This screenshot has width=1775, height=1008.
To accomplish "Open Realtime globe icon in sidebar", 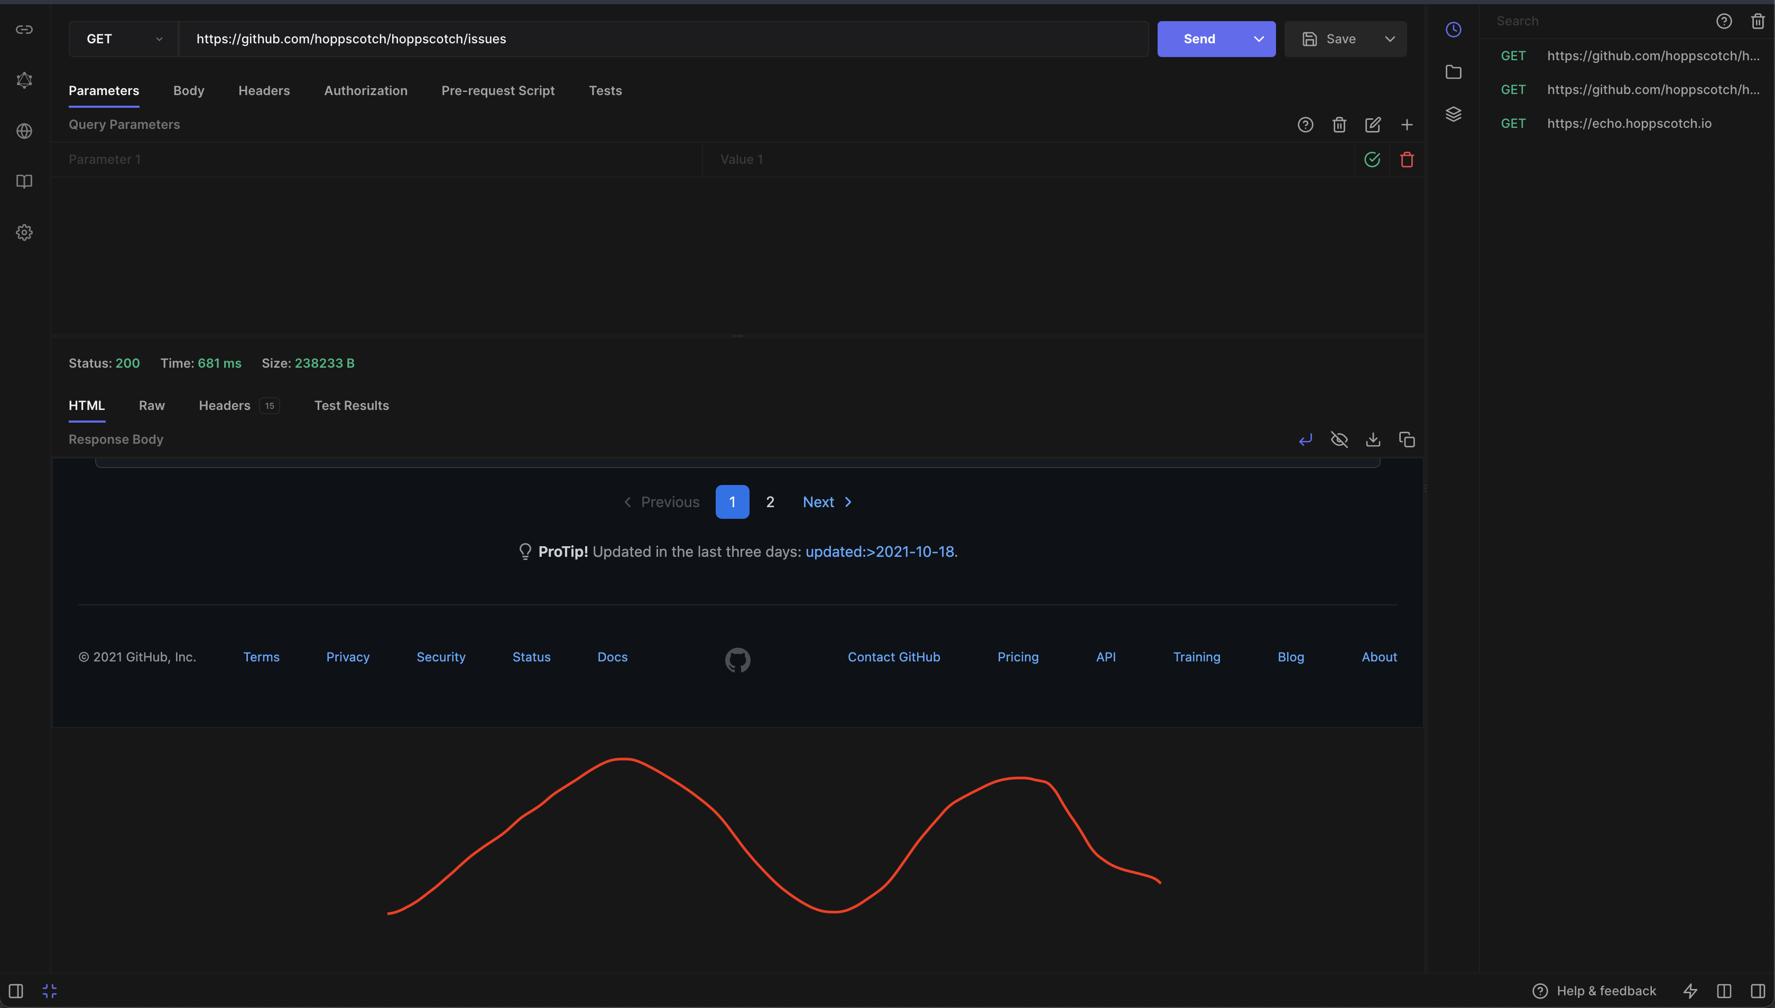I will point(24,131).
